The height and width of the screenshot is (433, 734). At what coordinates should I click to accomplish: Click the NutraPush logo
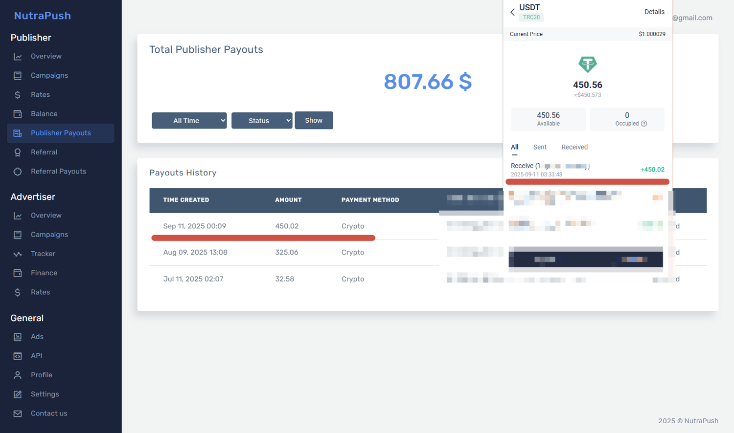tap(43, 16)
